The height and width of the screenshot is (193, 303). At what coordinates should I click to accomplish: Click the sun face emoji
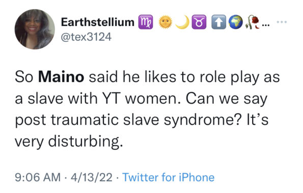(166, 22)
